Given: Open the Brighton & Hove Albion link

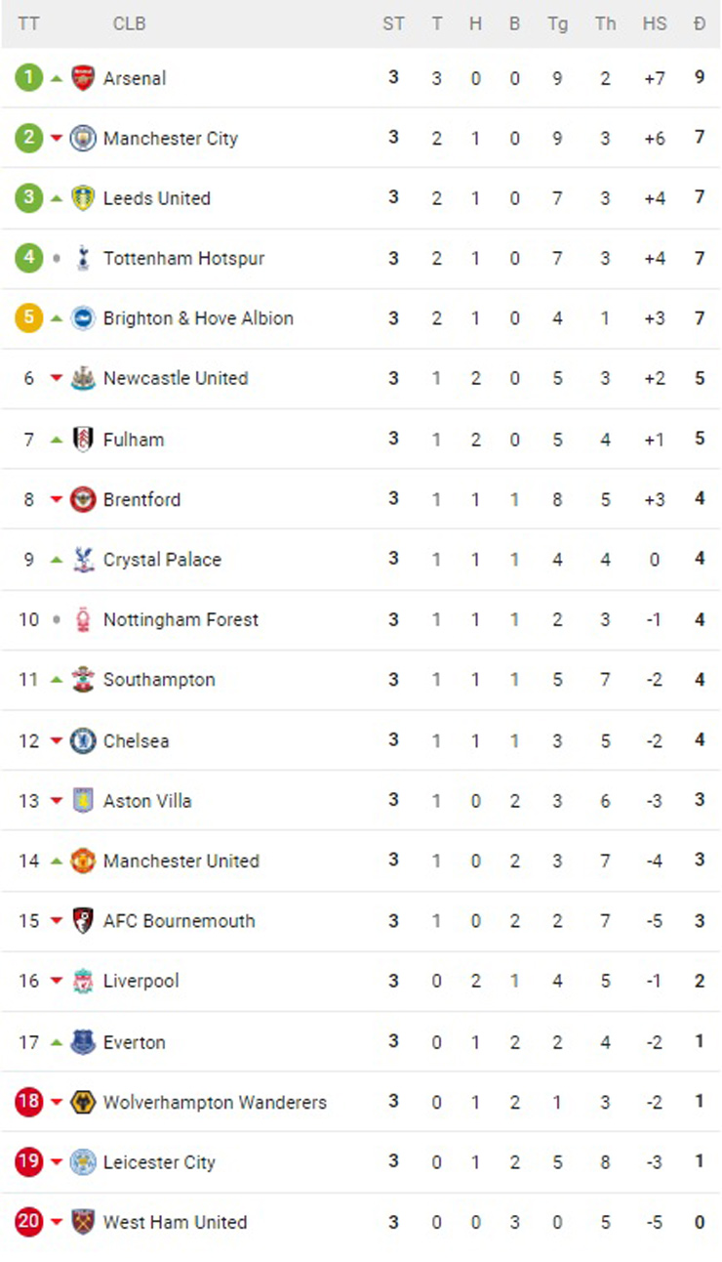Looking at the screenshot, I should point(198,318).
